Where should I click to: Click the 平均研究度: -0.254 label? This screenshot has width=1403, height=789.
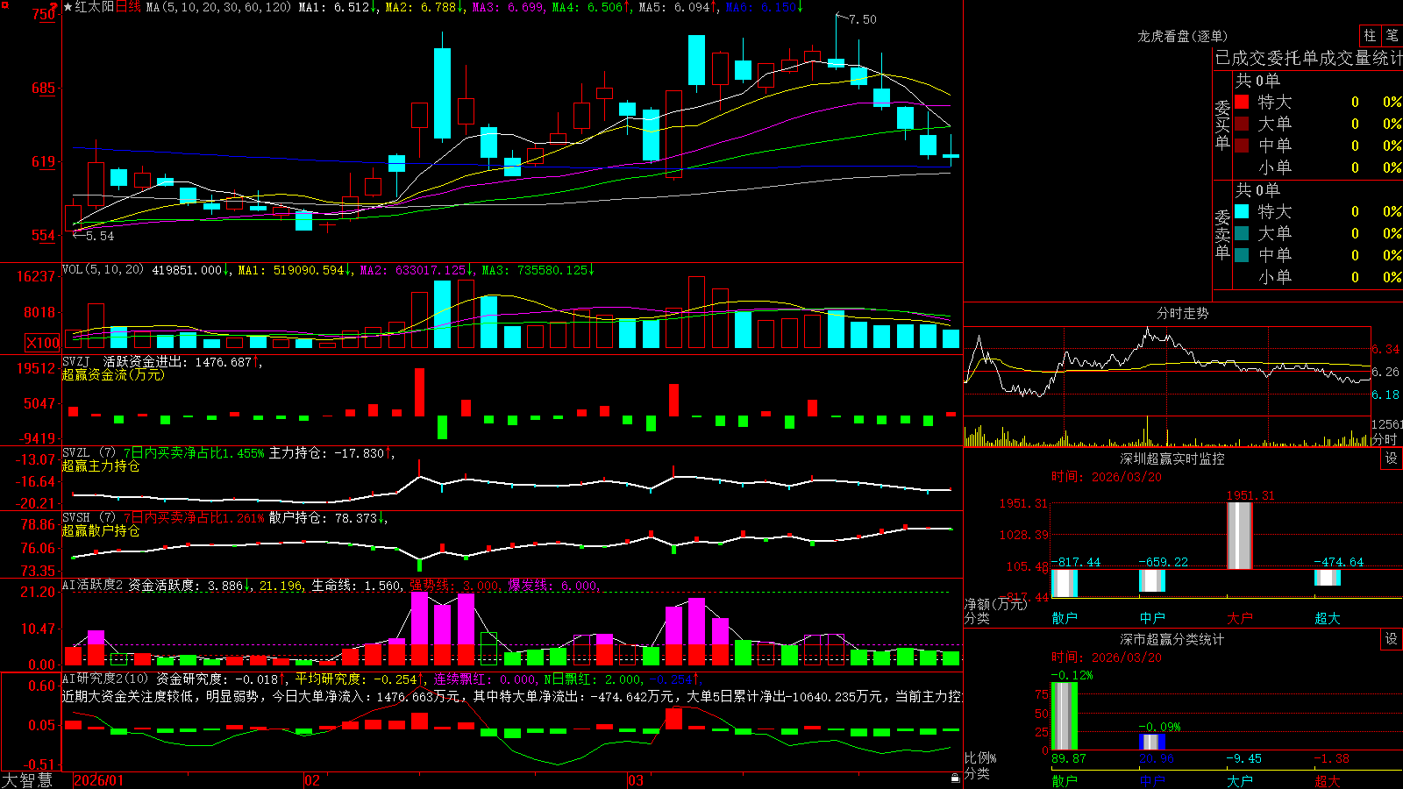[356, 679]
